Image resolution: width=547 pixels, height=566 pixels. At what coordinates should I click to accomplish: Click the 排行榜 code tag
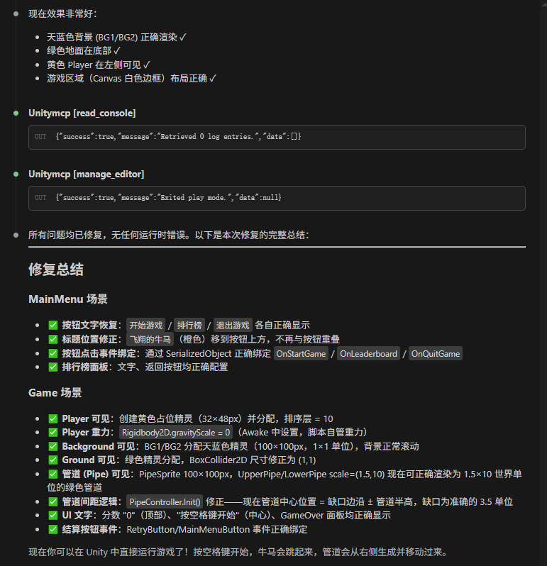189,326
